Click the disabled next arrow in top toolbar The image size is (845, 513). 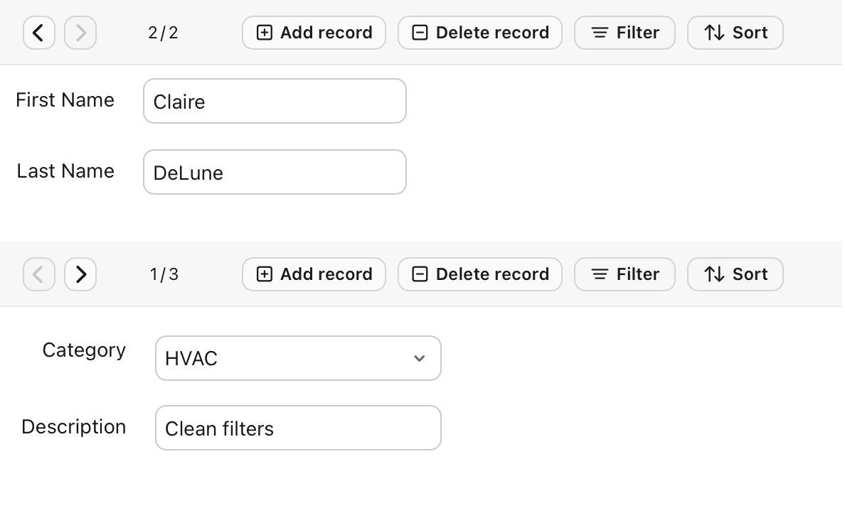click(80, 33)
